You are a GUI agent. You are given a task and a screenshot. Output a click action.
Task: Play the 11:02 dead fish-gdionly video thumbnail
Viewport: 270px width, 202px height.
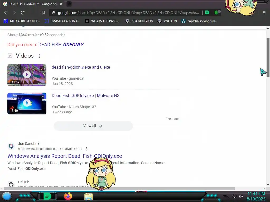click(27, 75)
